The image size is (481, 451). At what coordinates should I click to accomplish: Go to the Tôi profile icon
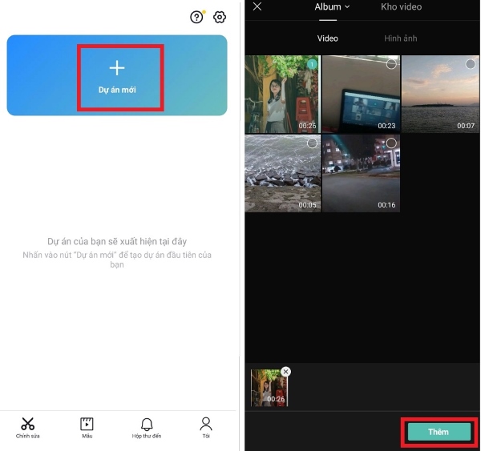[x=206, y=424]
